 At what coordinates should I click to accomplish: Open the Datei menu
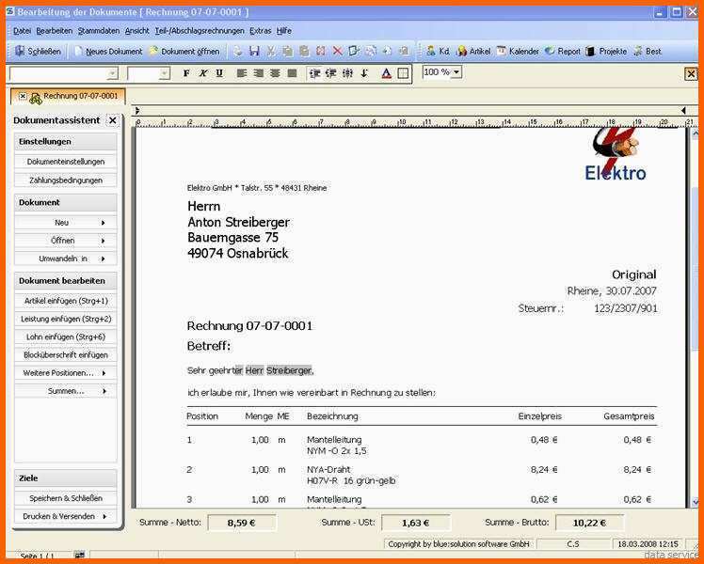pos(22,30)
